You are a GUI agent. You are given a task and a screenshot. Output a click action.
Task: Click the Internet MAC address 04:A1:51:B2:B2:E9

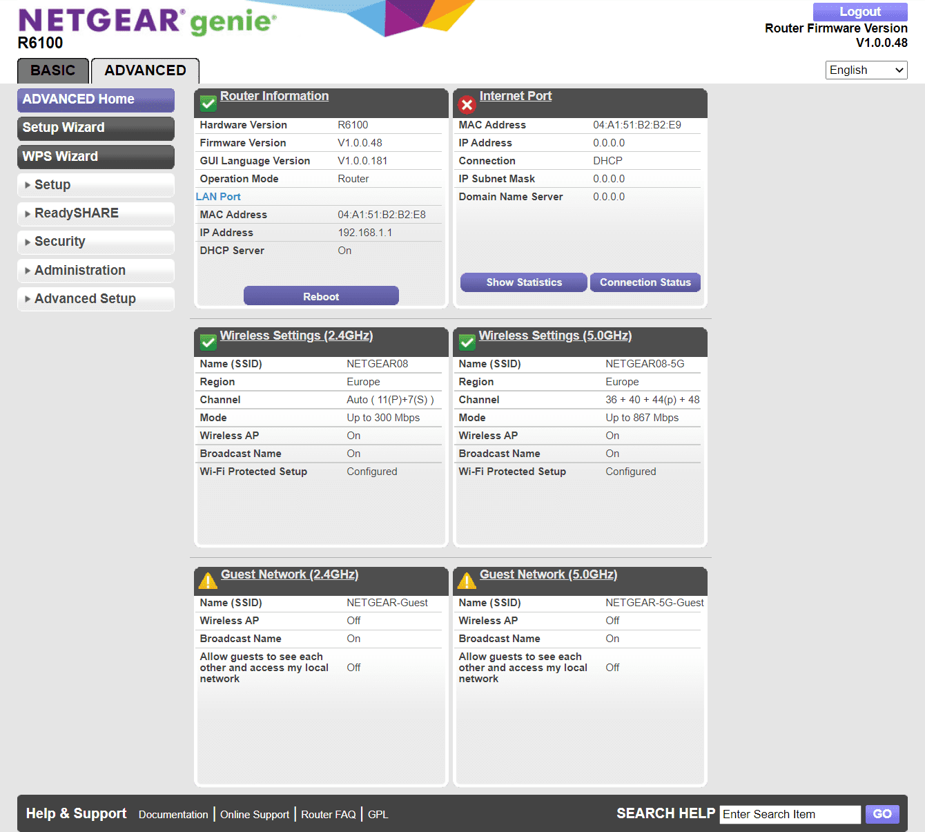click(637, 125)
